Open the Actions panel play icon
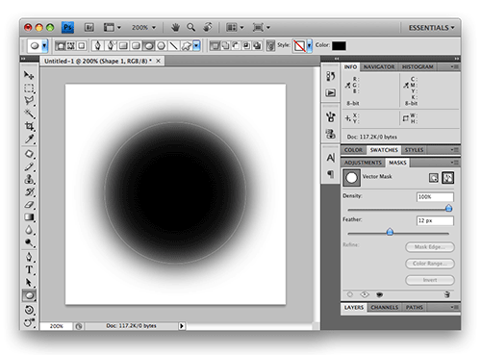 click(331, 93)
